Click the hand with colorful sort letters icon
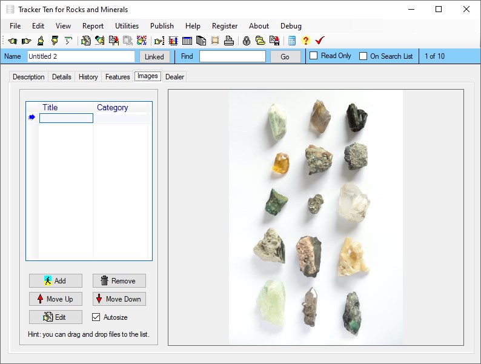Viewport: 481px width, 364px height. 142,41
